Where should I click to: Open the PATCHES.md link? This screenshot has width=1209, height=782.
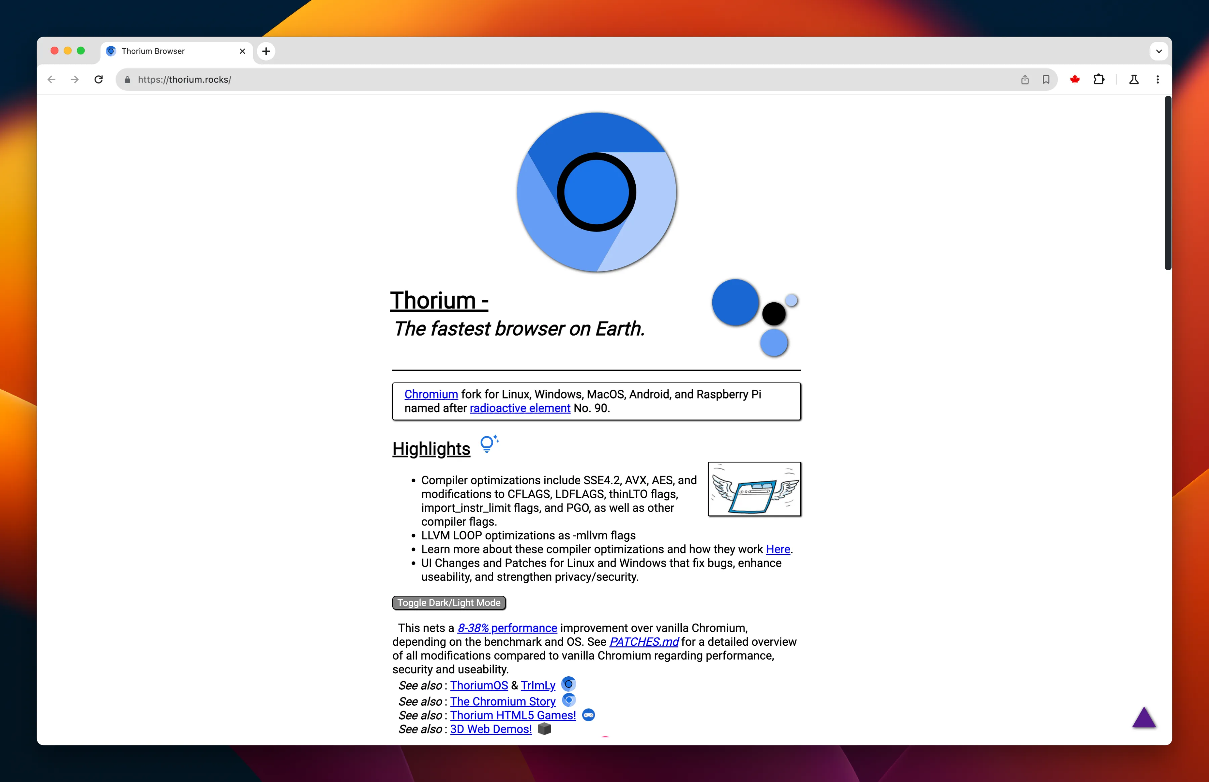point(643,642)
